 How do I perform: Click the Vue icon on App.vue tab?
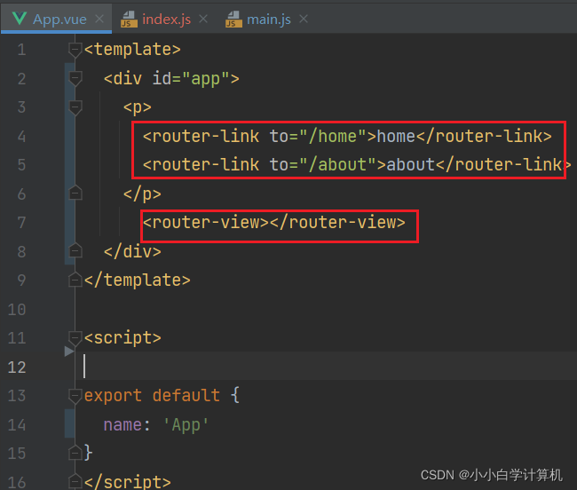(20, 19)
